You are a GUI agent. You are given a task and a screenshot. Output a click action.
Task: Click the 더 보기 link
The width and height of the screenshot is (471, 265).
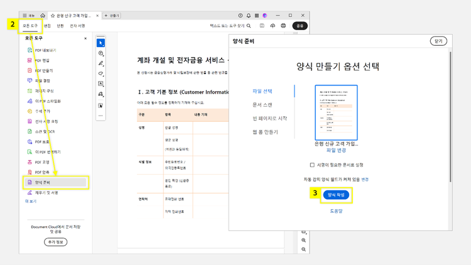click(x=31, y=202)
